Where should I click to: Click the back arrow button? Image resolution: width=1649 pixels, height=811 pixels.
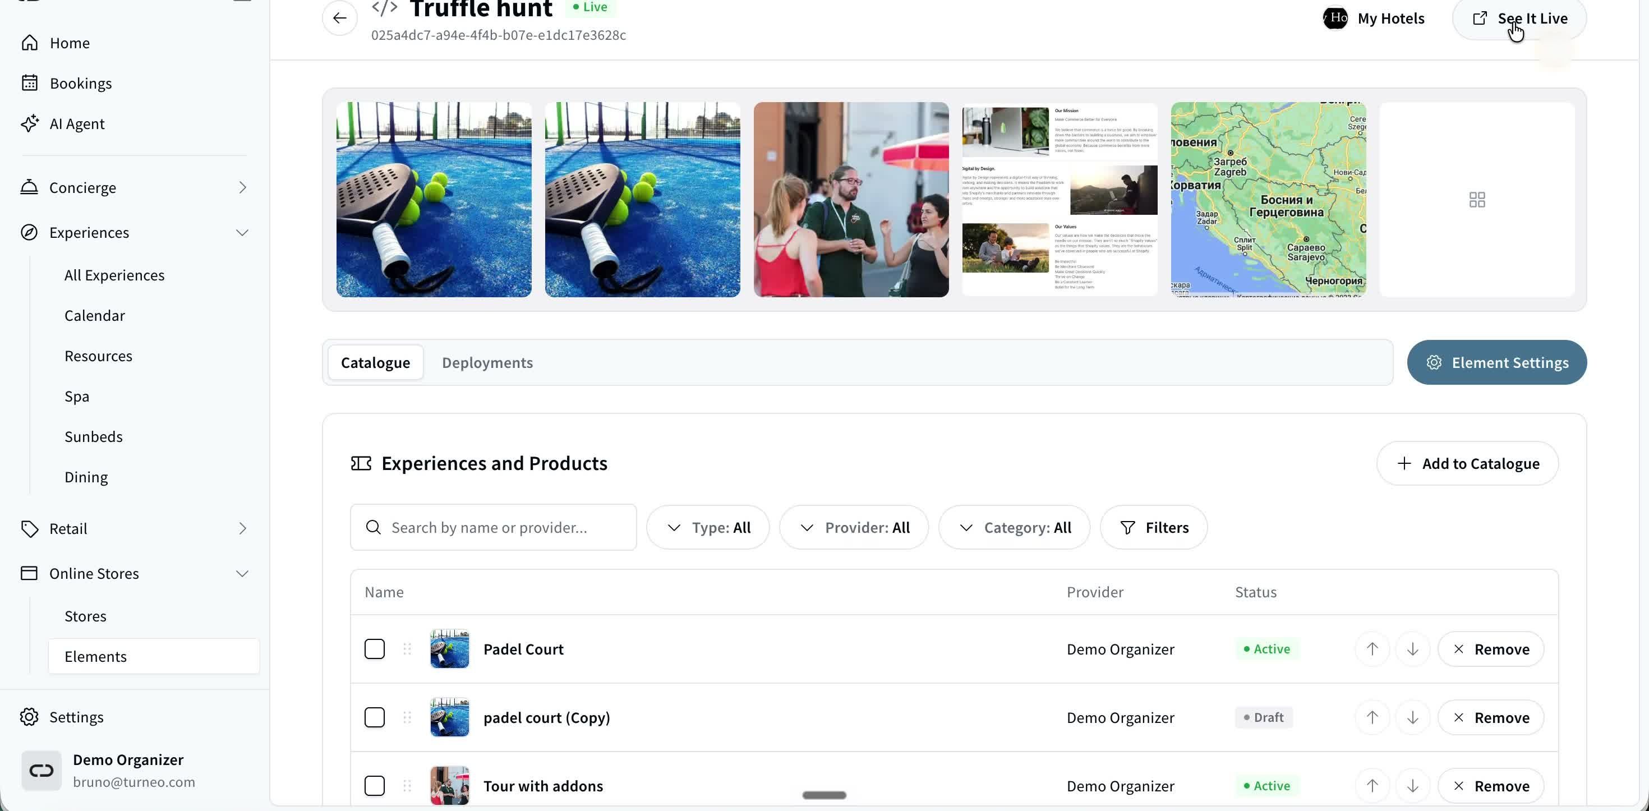[x=340, y=18]
